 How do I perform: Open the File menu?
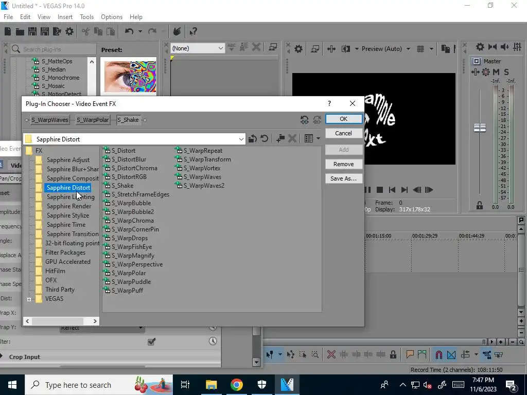(8, 17)
